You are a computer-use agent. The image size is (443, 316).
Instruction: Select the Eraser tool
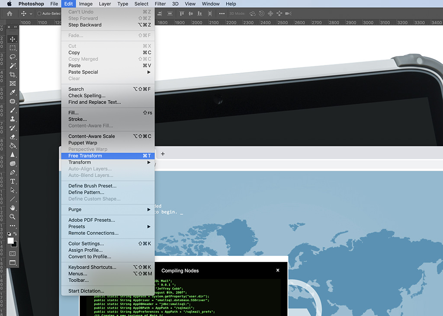click(x=13, y=137)
